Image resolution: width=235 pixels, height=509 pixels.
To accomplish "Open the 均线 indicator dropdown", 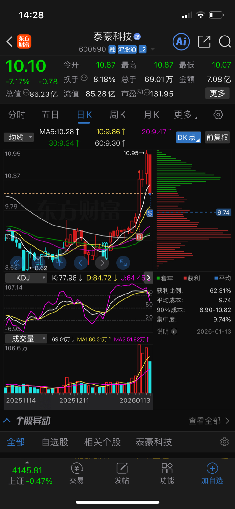I will pos(19,137).
